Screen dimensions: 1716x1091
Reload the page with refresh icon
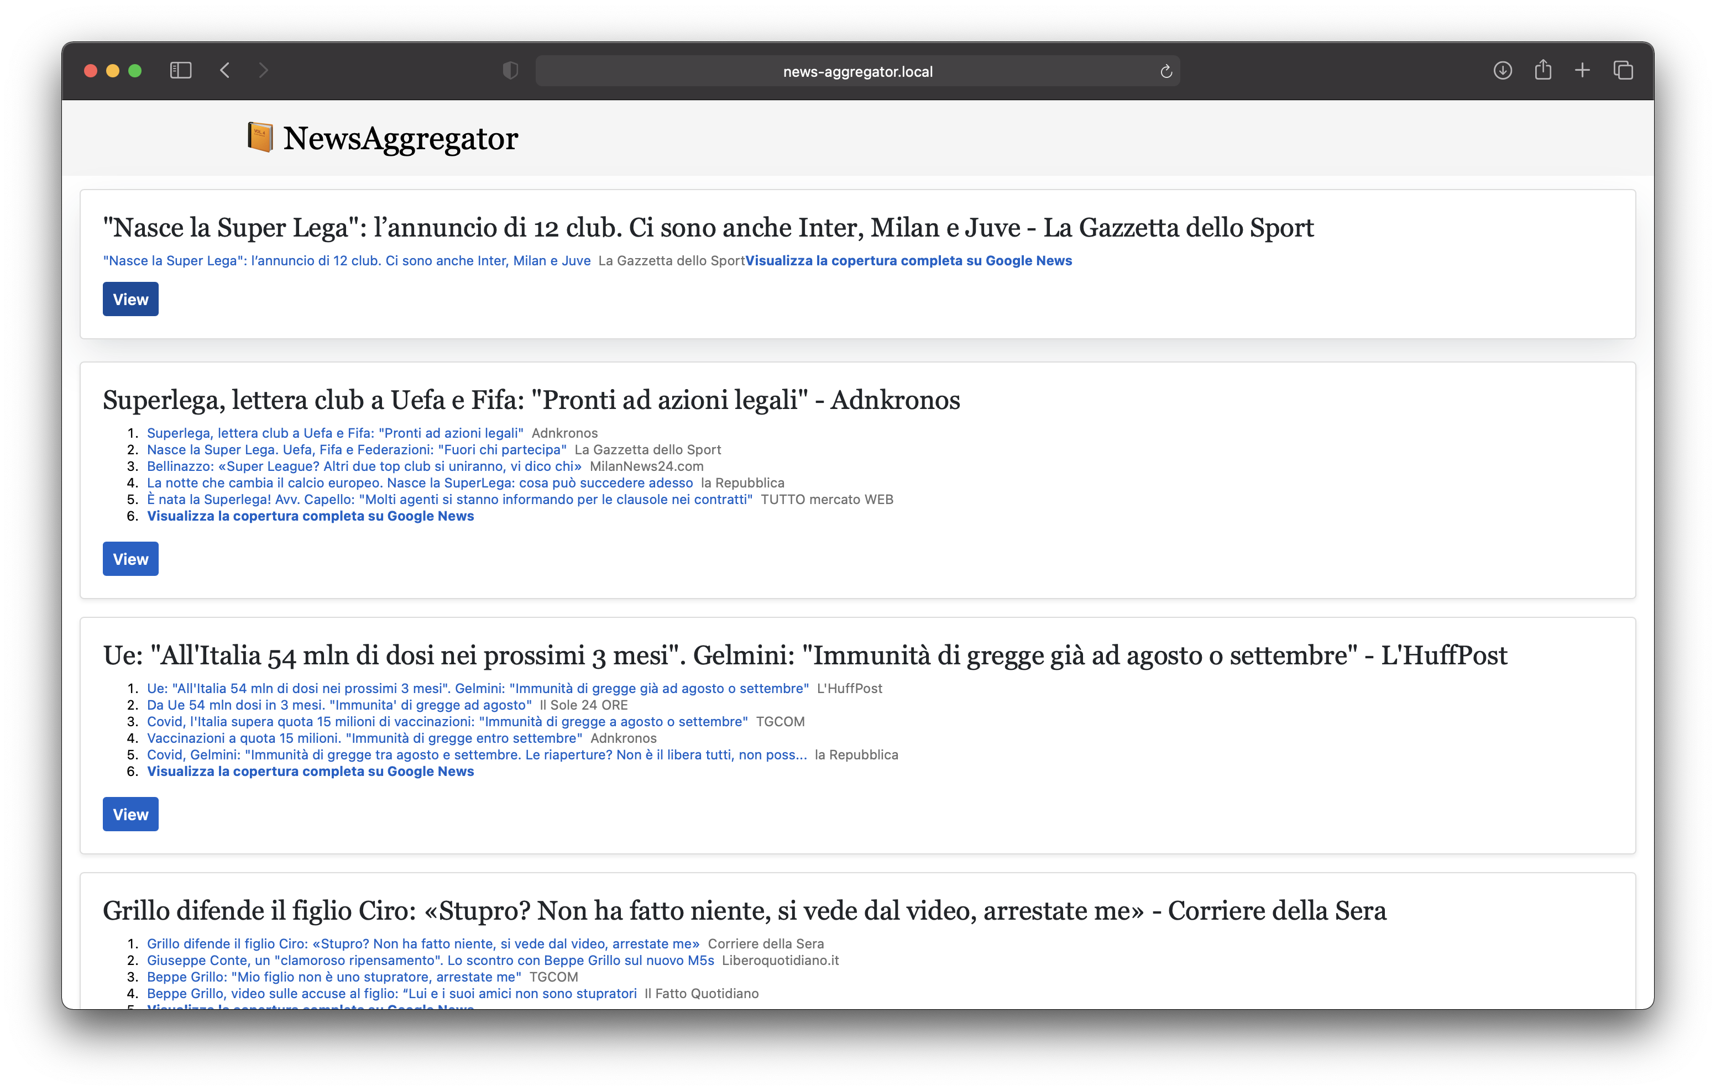(1166, 71)
